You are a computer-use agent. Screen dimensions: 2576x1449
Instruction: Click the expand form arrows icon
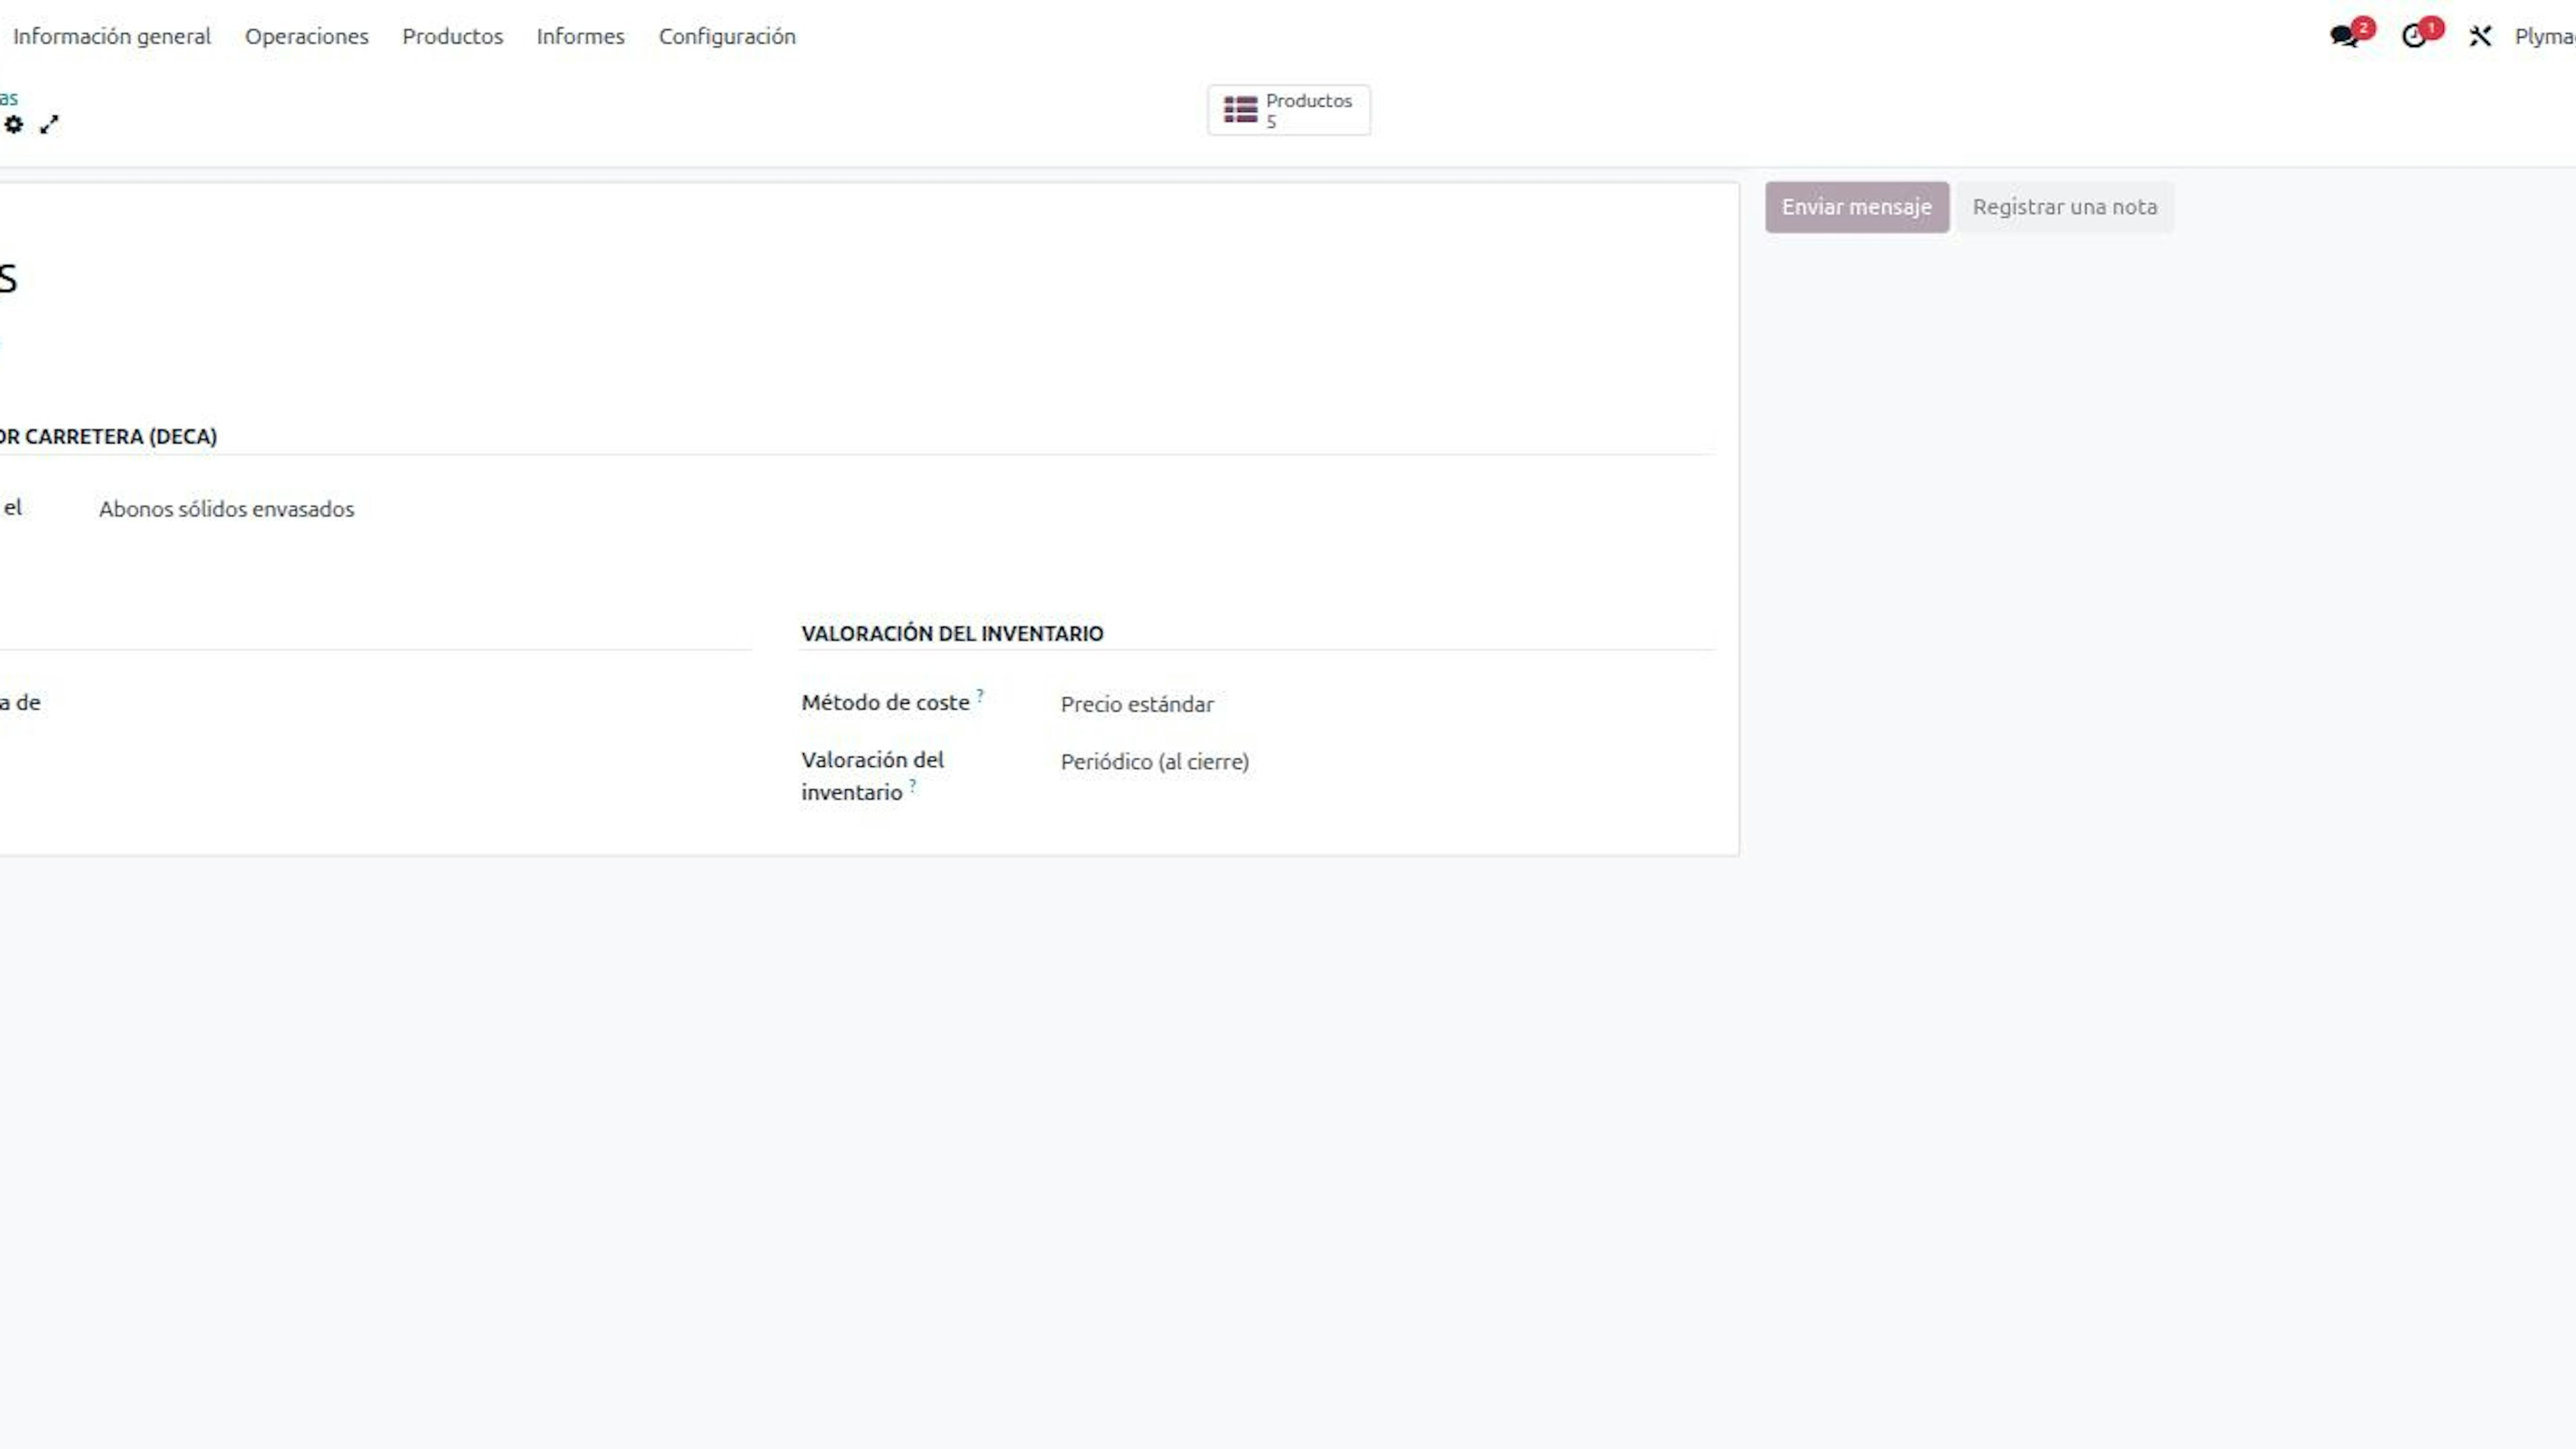pyautogui.click(x=49, y=124)
